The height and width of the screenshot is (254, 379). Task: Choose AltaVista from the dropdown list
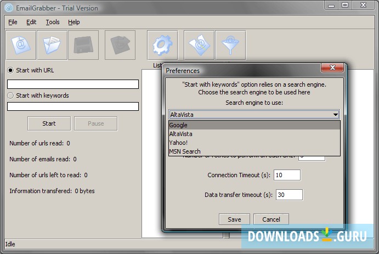(254, 134)
